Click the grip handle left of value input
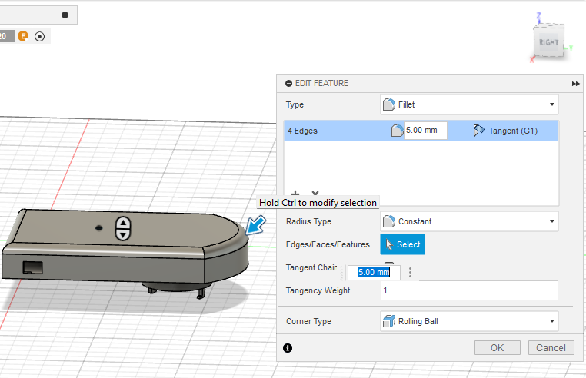Image resolution: width=586 pixels, height=378 pixels. [343, 272]
